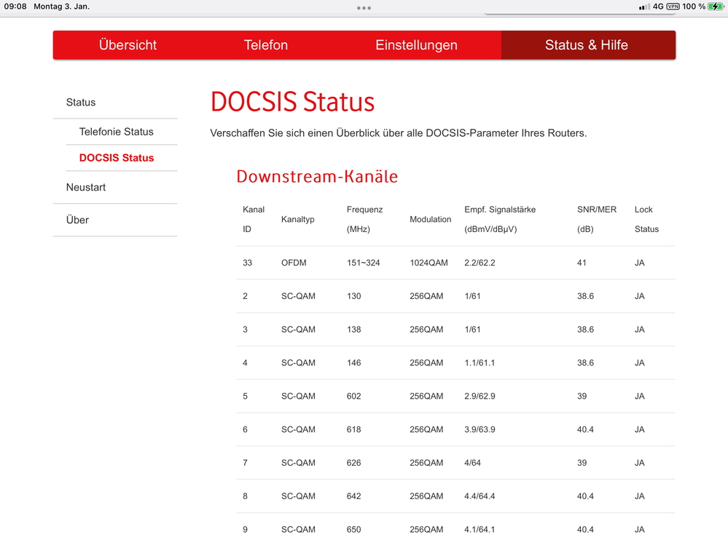Click channel ID 33 cell
Screen dimensions: 728x545
pyautogui.click(x=247, y=263)
